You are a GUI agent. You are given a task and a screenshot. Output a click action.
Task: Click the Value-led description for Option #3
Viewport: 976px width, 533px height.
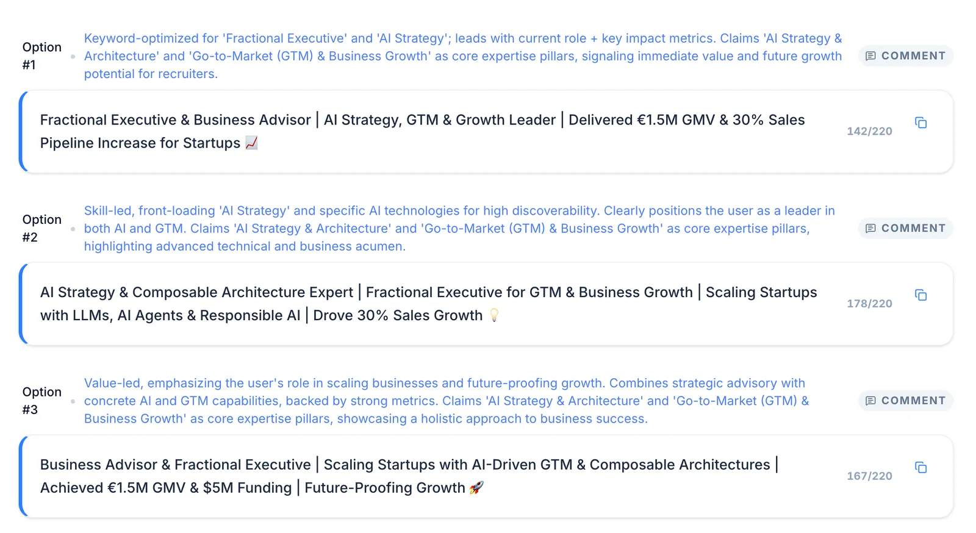click(x=447, y=401)
